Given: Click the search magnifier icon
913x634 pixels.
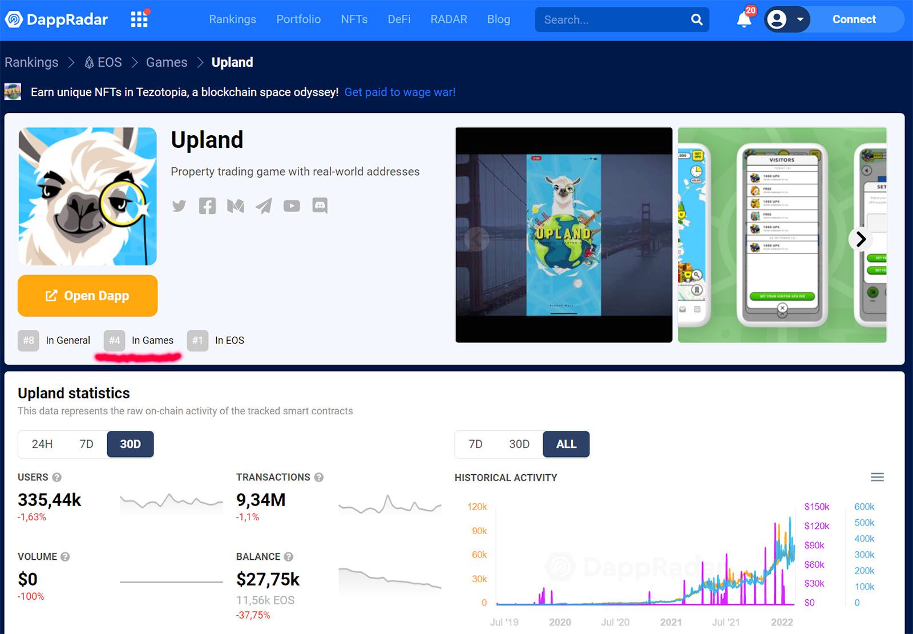Looking at the screenshot, I should coord(697,19).
